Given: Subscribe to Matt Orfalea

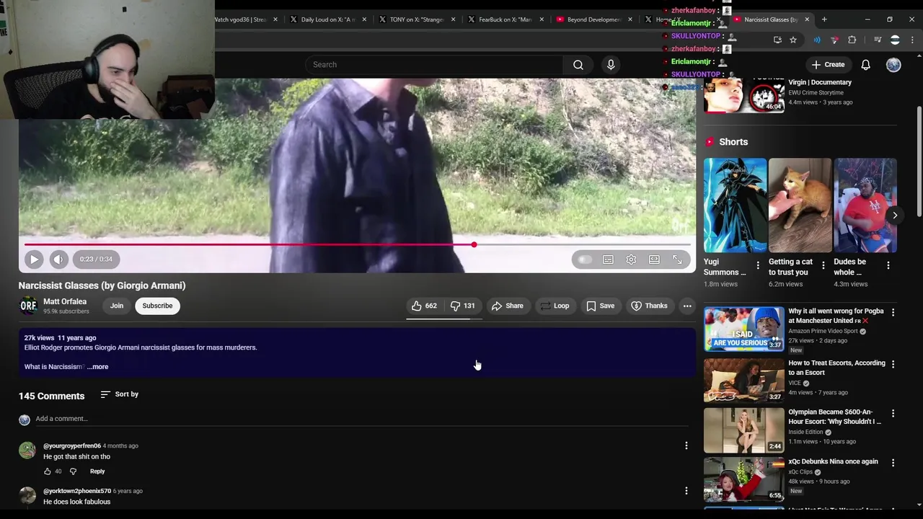Looking at the screenshot, I should 157,306.
